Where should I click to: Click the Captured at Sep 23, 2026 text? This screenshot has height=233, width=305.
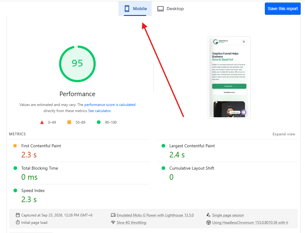pos(57,215)
